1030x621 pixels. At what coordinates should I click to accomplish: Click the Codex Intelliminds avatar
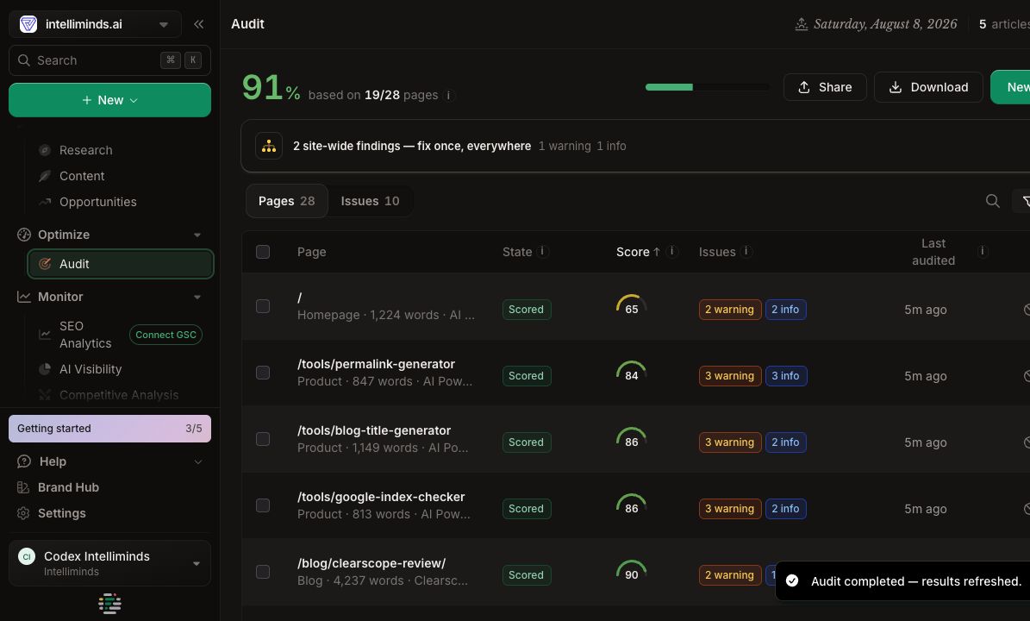[x=26, y=556]
